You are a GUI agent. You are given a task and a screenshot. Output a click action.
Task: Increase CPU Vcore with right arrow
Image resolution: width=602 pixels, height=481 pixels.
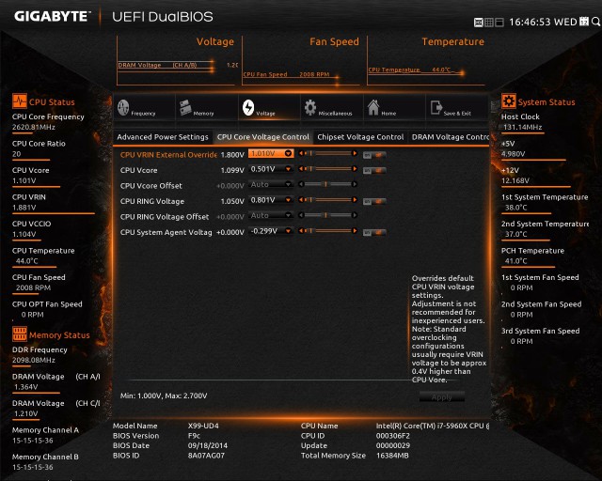(355, 169)
